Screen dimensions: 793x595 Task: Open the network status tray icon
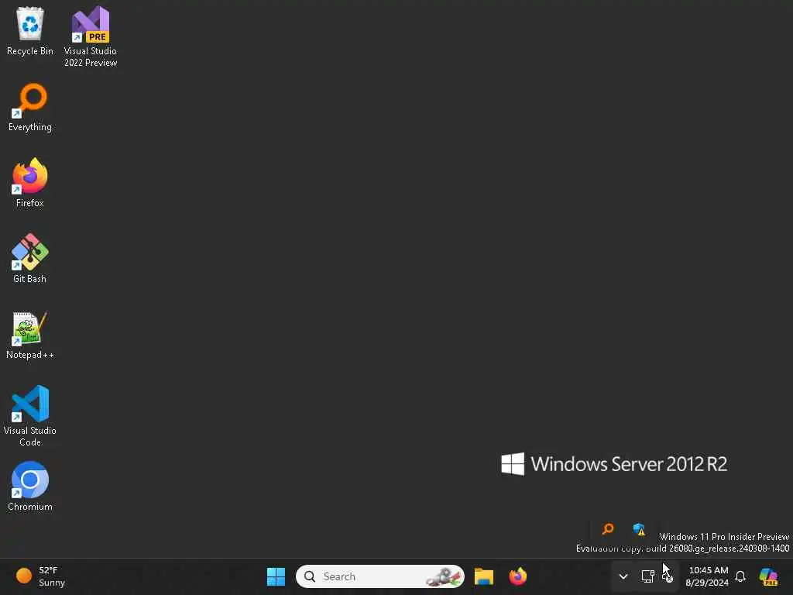click(648, 576)
